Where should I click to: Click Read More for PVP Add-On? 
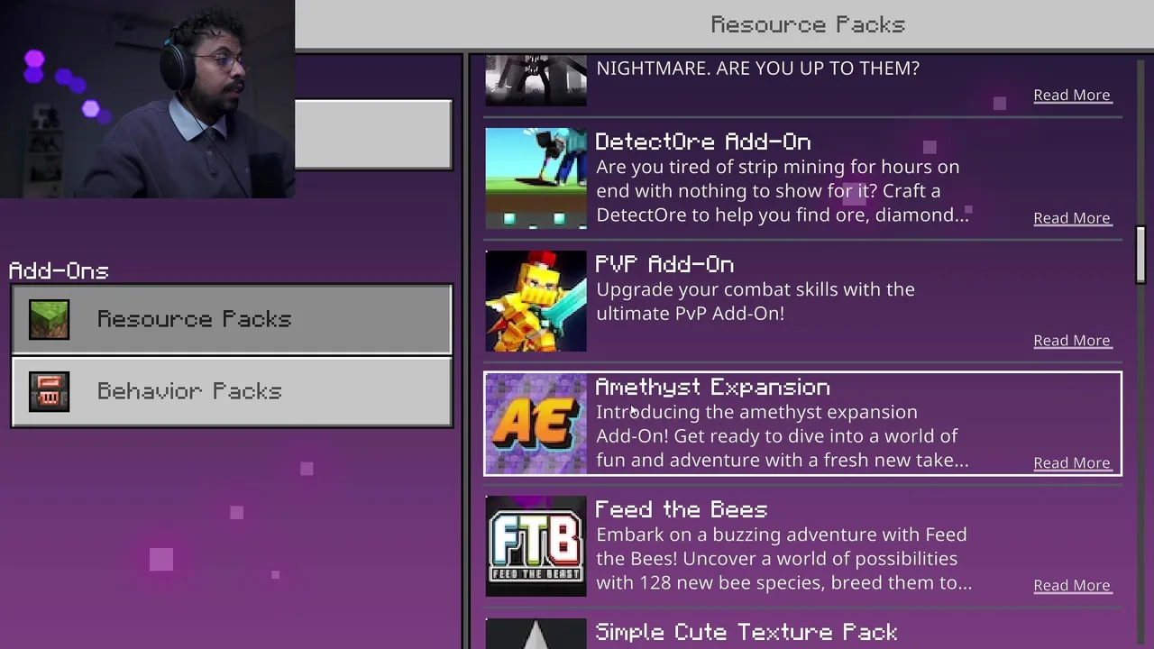[1071, 341]
